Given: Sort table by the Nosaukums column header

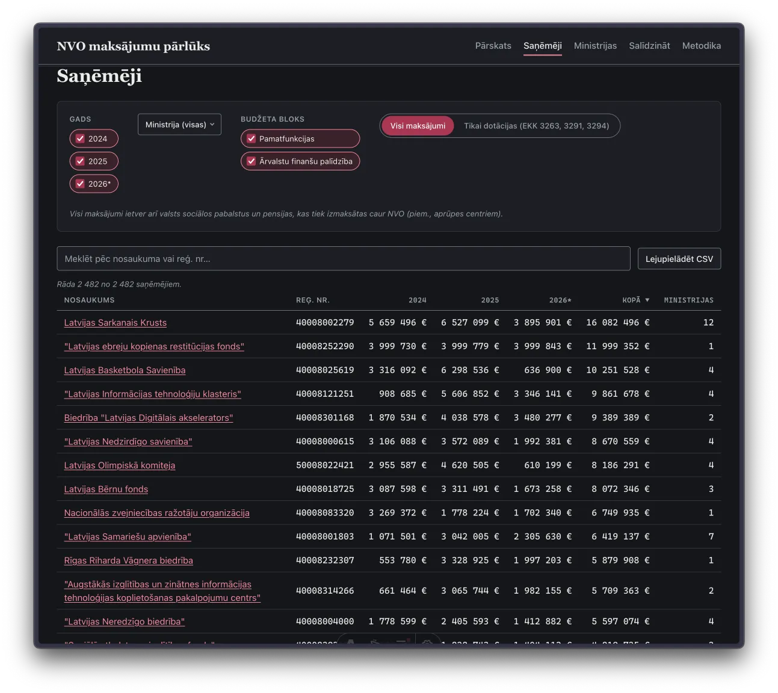Looking at the screenshot, I should pyautogui.click(x=89, y=300).
